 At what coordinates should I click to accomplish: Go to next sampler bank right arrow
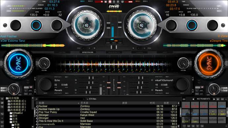point(214,99)
